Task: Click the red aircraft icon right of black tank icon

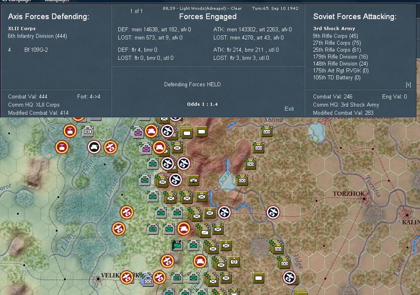Action: (110, 147)
